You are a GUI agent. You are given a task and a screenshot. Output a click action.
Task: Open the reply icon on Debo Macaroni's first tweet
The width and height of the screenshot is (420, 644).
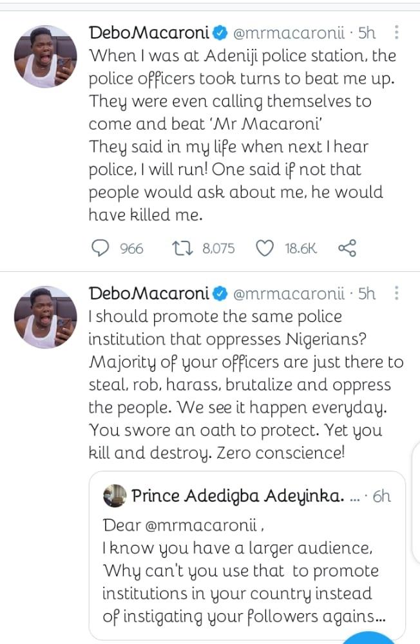tap(100, 247)
